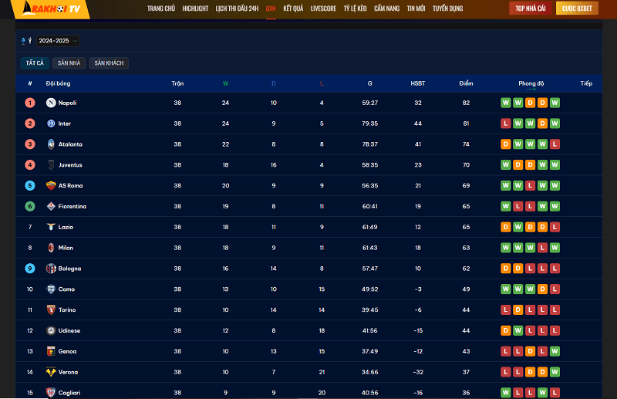The image size is (617, 399).
Task: Click the Phong độ column header
Action: pyautogui.click(x=531, y=83)
